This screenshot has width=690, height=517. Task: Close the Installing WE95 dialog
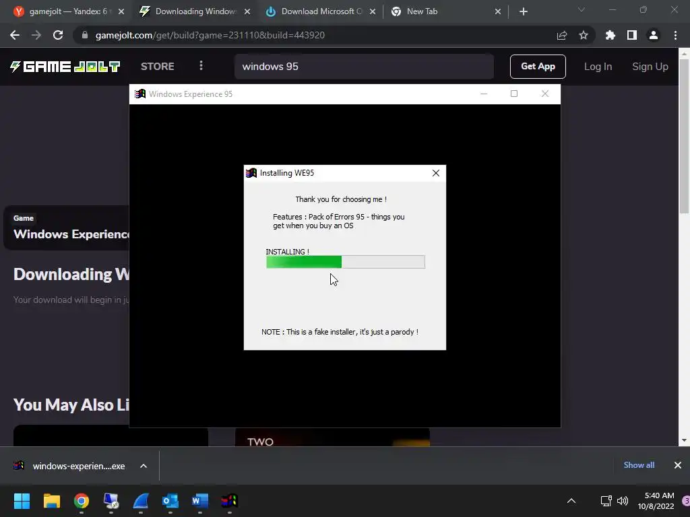coord(436,173)
